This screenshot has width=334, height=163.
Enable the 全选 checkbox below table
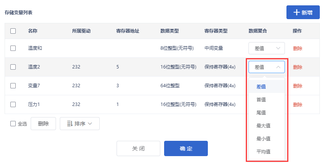[x=13, y=124]
